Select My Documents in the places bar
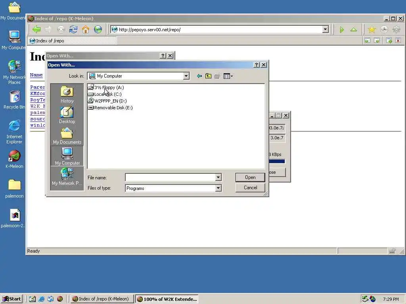This screenshot has width=406, height=304. point(67,136)
